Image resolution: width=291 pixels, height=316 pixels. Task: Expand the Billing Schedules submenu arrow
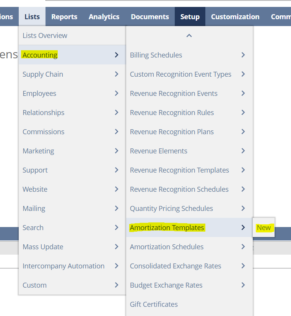click(243, 55)
